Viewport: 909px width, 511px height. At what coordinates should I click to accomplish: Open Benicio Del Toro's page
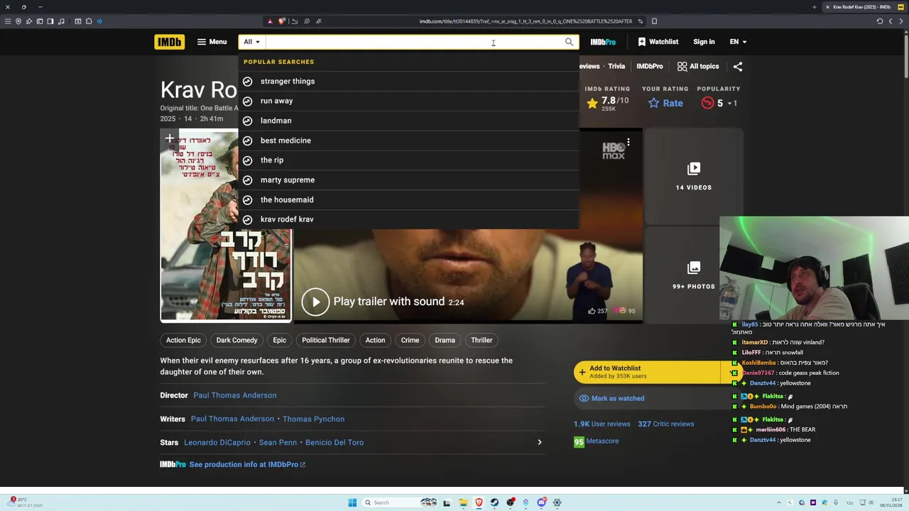334,442
